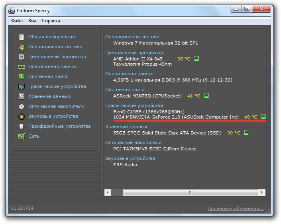Select the Звуковые устройства speaker icon
This screenshot has height=224, width=281.
point(22,117)
